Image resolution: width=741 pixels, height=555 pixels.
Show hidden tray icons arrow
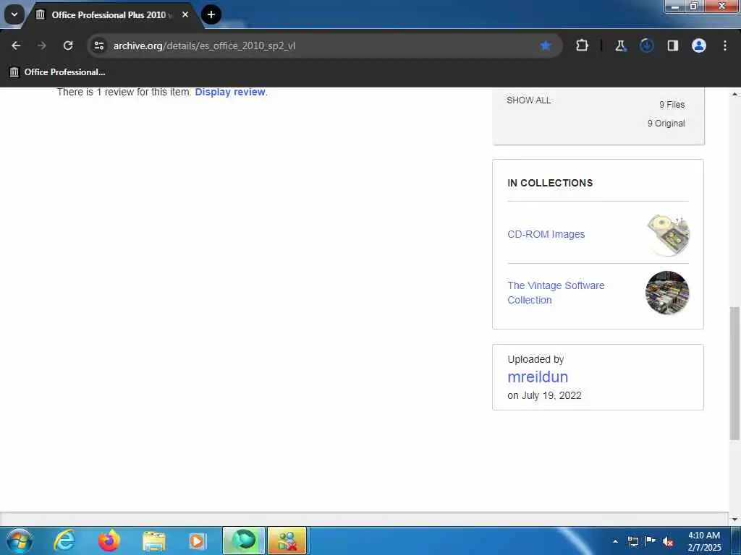coord(615,541)
